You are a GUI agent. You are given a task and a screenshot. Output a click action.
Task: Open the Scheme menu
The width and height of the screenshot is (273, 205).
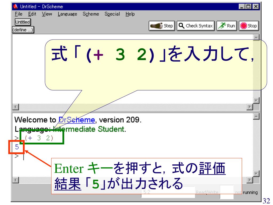(91, 14)
